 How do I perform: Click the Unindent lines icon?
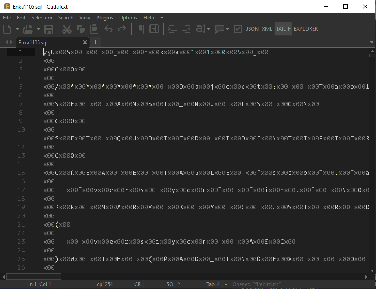click(186, 29)
